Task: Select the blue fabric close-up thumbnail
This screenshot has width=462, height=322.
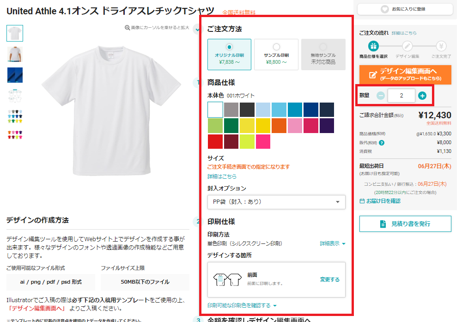Action: coord(15,75)
